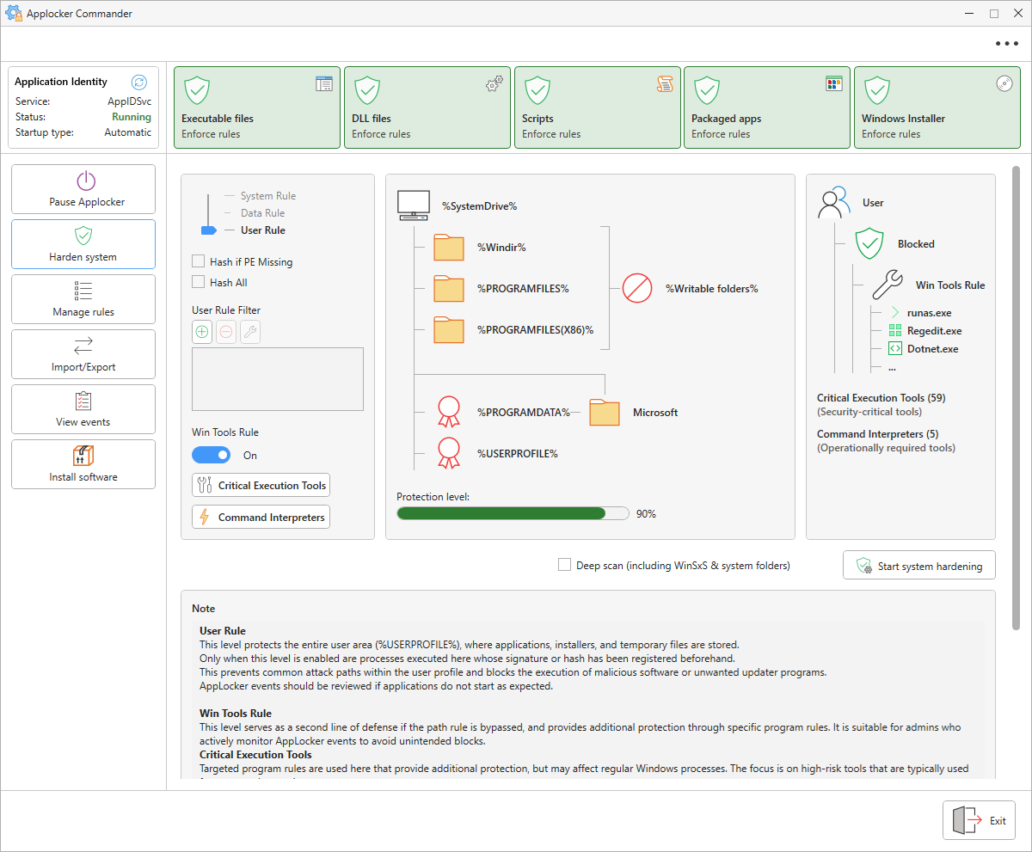Open the Import/Export section

(x=83, y=354)
